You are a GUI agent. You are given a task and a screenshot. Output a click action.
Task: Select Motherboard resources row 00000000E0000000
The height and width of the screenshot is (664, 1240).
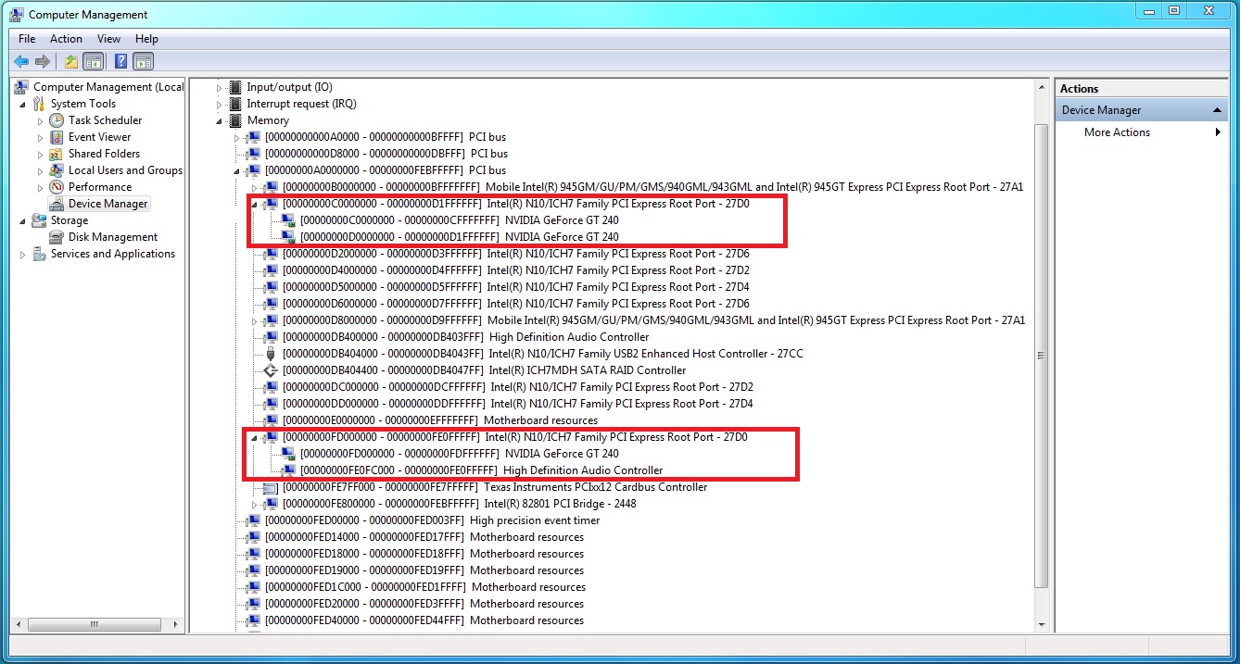coord(439,420)
